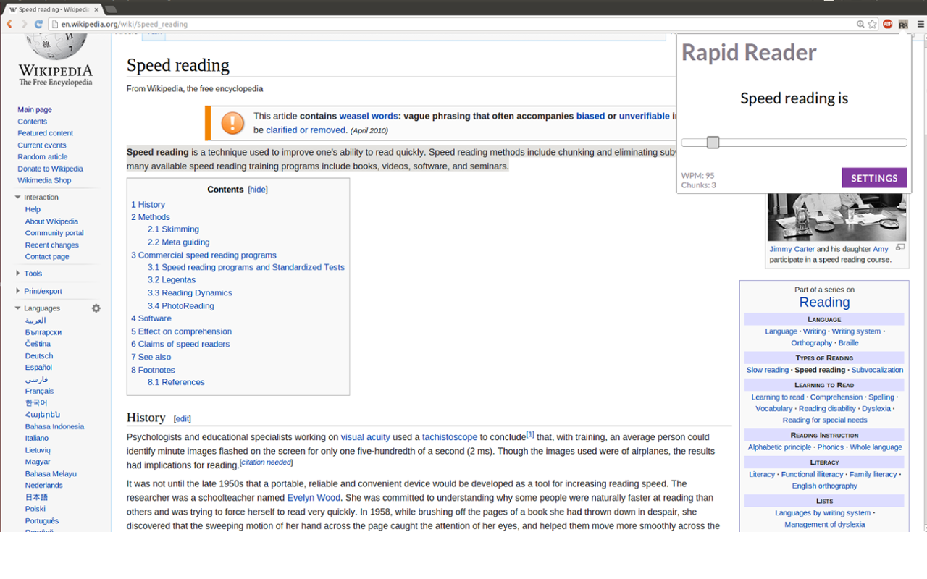Click the Jimmy Carter photo thumbnail
The height and width of the screenshot is (579, 927).
tap(836, 217)
